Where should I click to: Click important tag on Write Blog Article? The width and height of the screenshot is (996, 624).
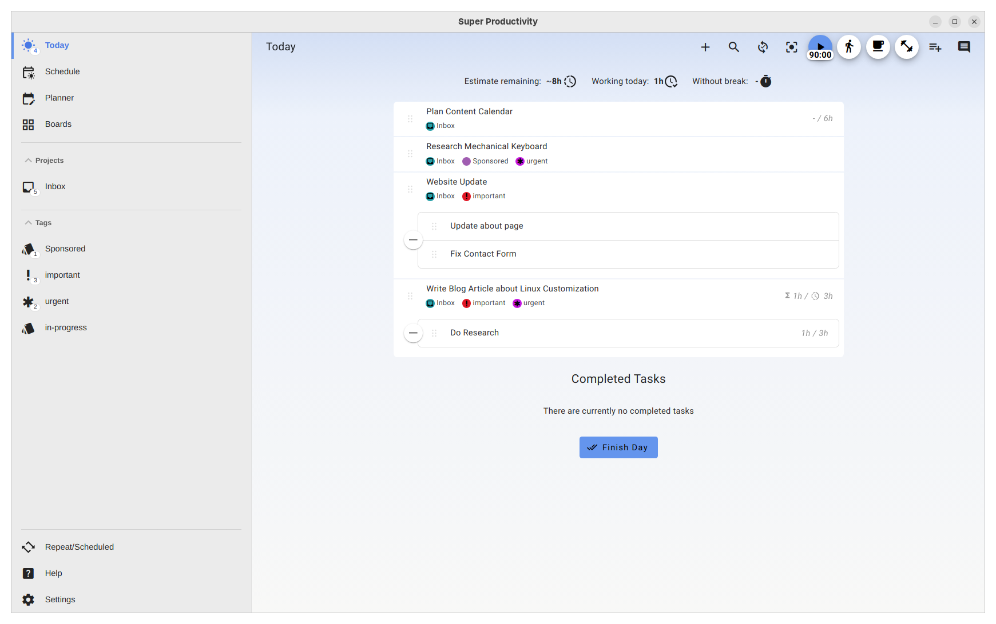point(483,303)
